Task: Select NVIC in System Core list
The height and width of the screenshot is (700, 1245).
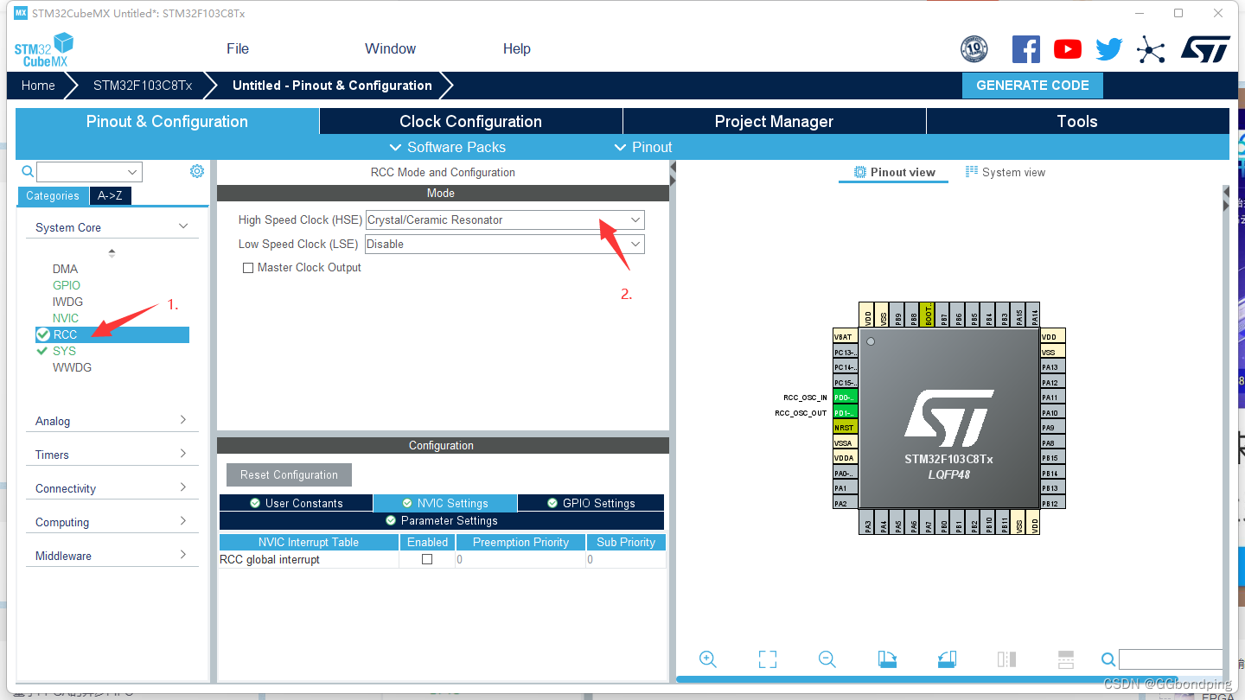Action: [65, 318]
